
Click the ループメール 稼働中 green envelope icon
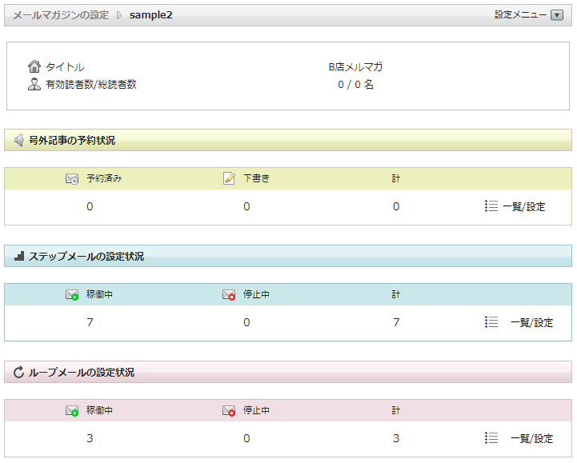72,411
